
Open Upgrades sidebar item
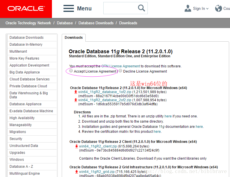[x=32, y=153]
